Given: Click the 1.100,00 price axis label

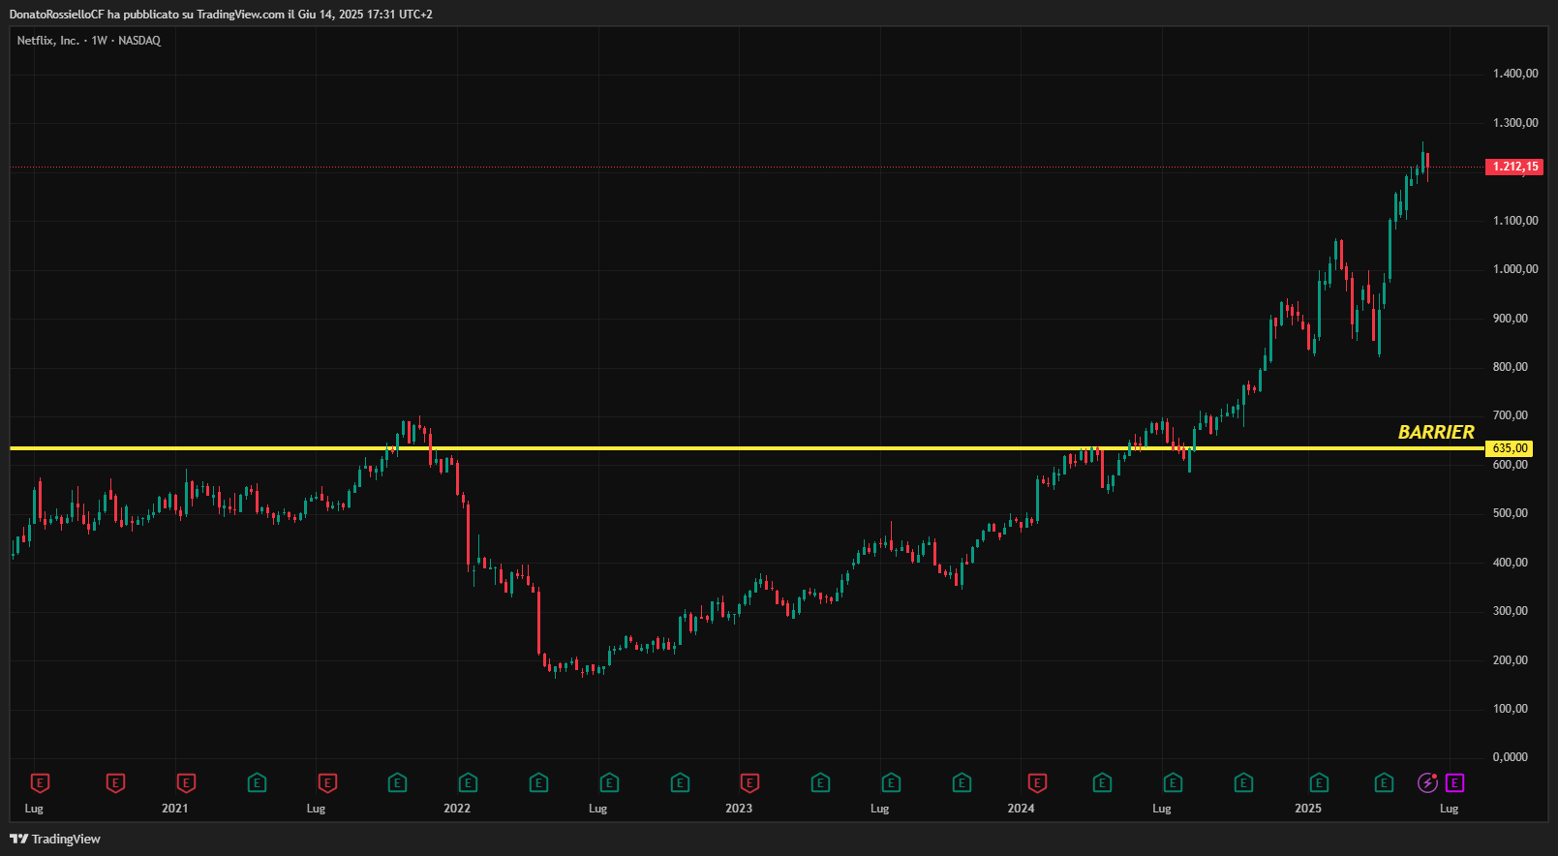Looking at the screenshot, I should tap(1515, 221).
